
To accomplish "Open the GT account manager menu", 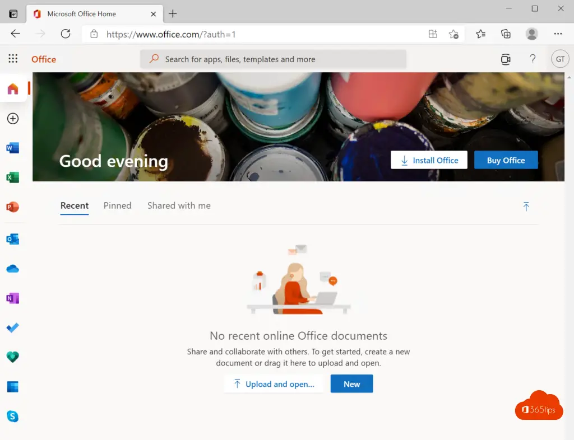I will coord(559,59).
